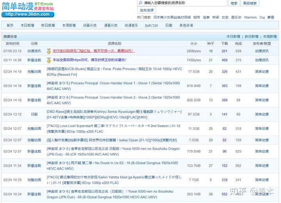Click size 87.2GB in Ryusoulger row
The height and width of the screenshot is (203, 281).
tap(194, 114)
